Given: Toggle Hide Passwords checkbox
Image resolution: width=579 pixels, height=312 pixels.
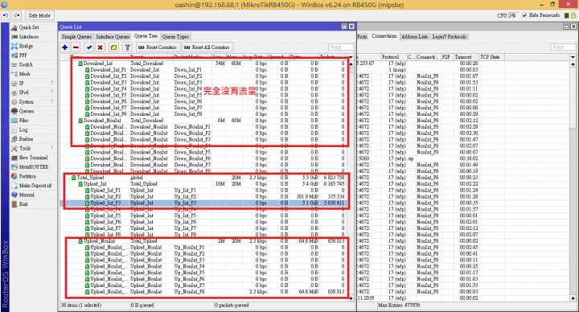Looking at the screenshot, I should 524,15.
